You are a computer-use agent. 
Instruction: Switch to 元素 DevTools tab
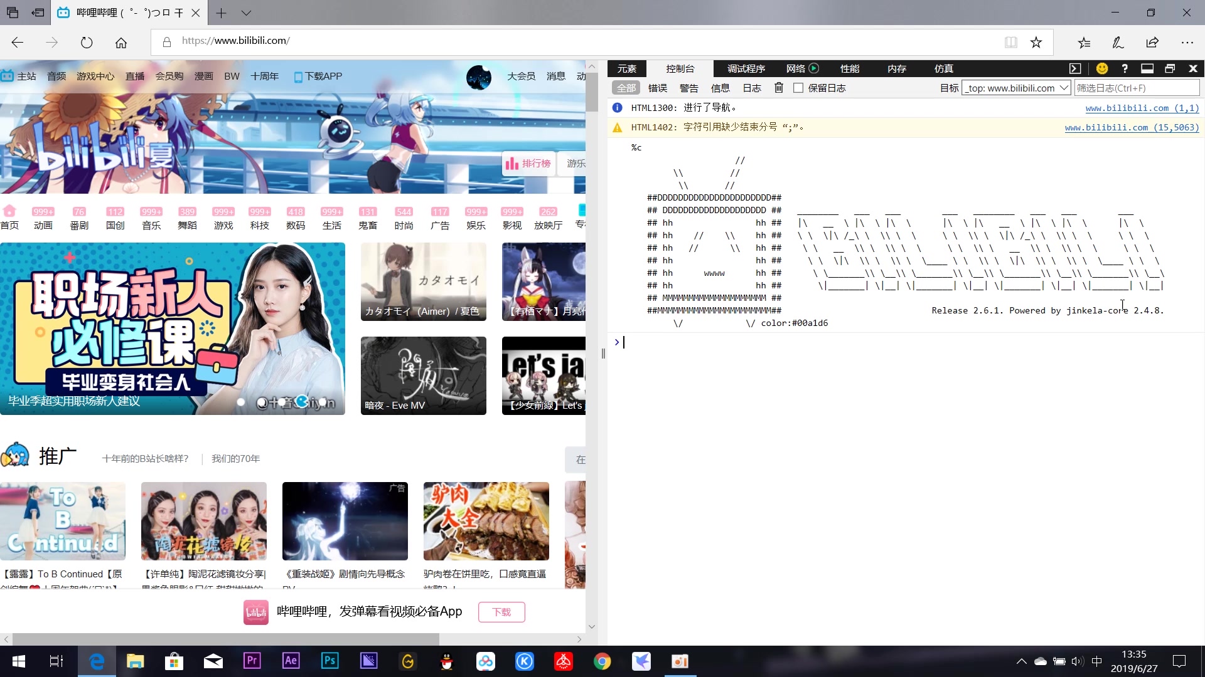627,68
